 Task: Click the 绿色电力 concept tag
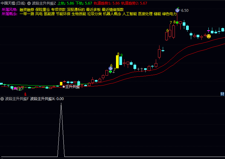169,14
